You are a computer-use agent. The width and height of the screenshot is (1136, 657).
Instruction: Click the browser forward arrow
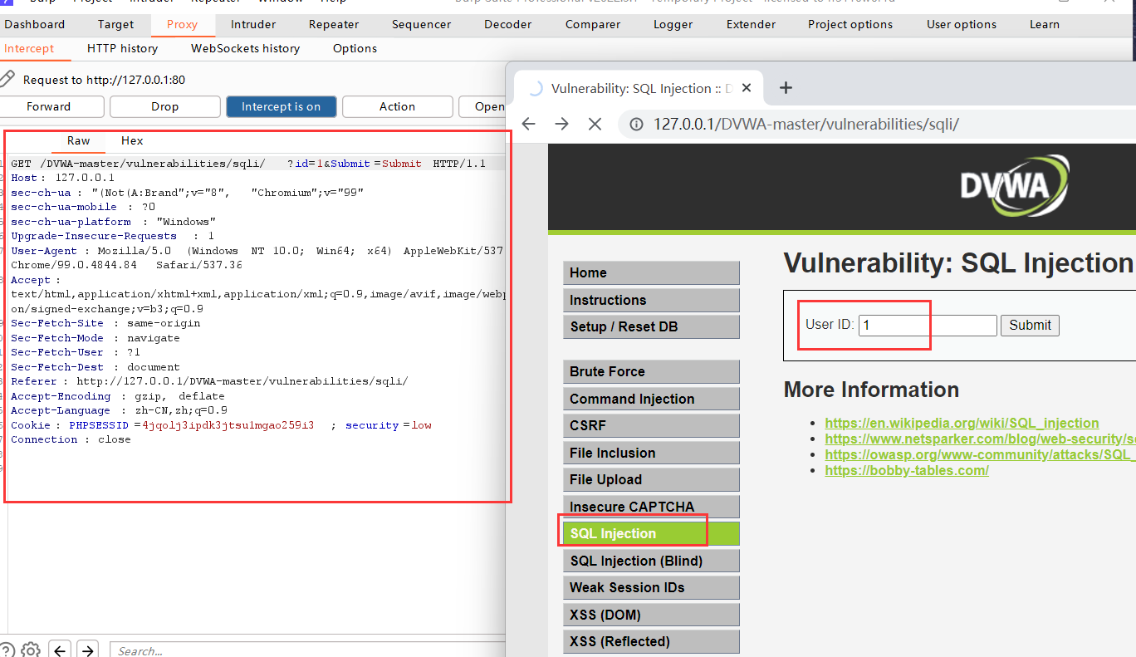(x=561, y=124)
